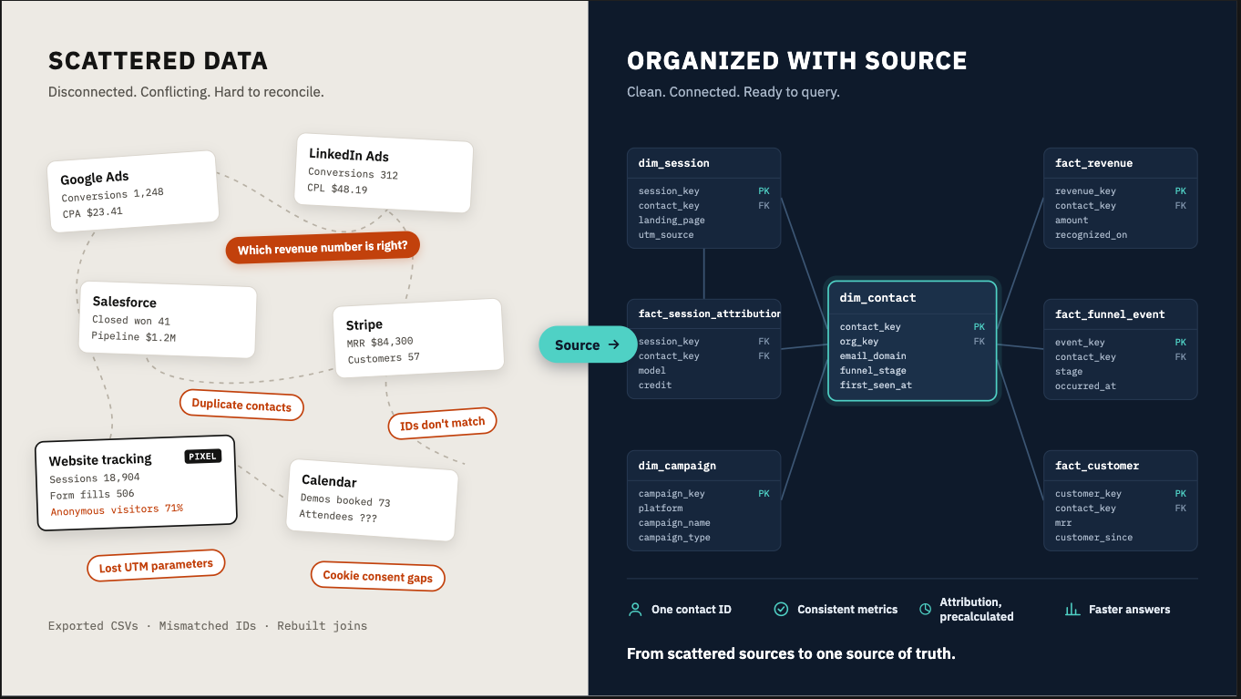Select the campaign_type field in dim_campaign
Image resolution: width=1241 pixels, height=699 pixels.
pyautogui.click(x=674, y=538)
